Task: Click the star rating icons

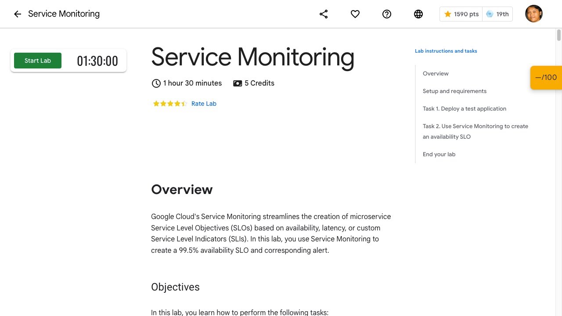Action: (170, 104)
